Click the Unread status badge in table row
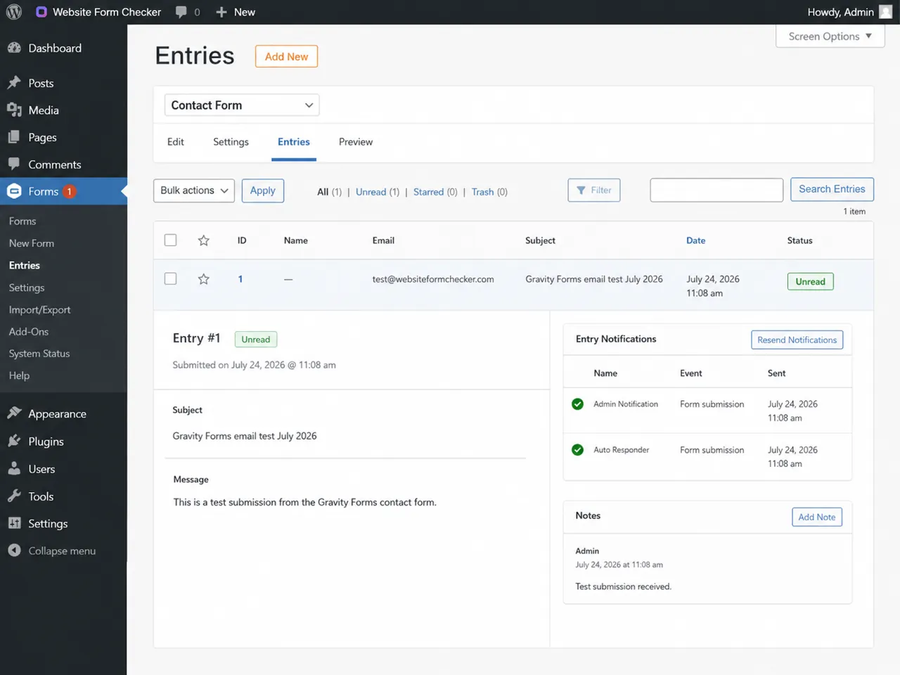Screen dimensions: 900x675 810,281
